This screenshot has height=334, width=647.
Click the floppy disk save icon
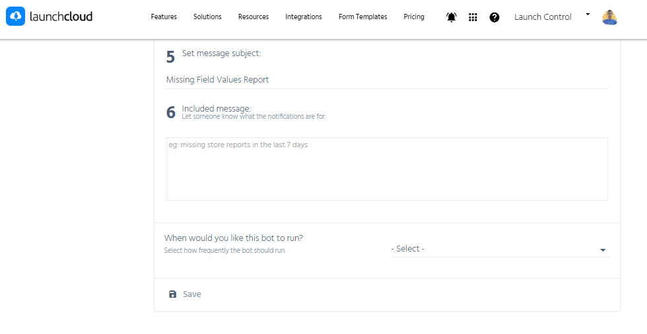click(172, 294)
